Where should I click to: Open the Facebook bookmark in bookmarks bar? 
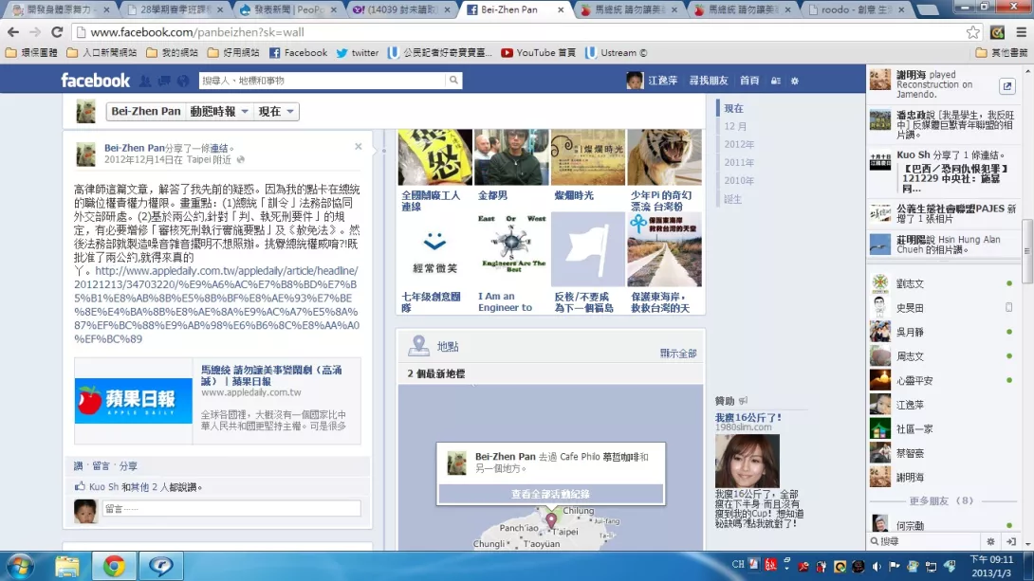click(298, 53)
